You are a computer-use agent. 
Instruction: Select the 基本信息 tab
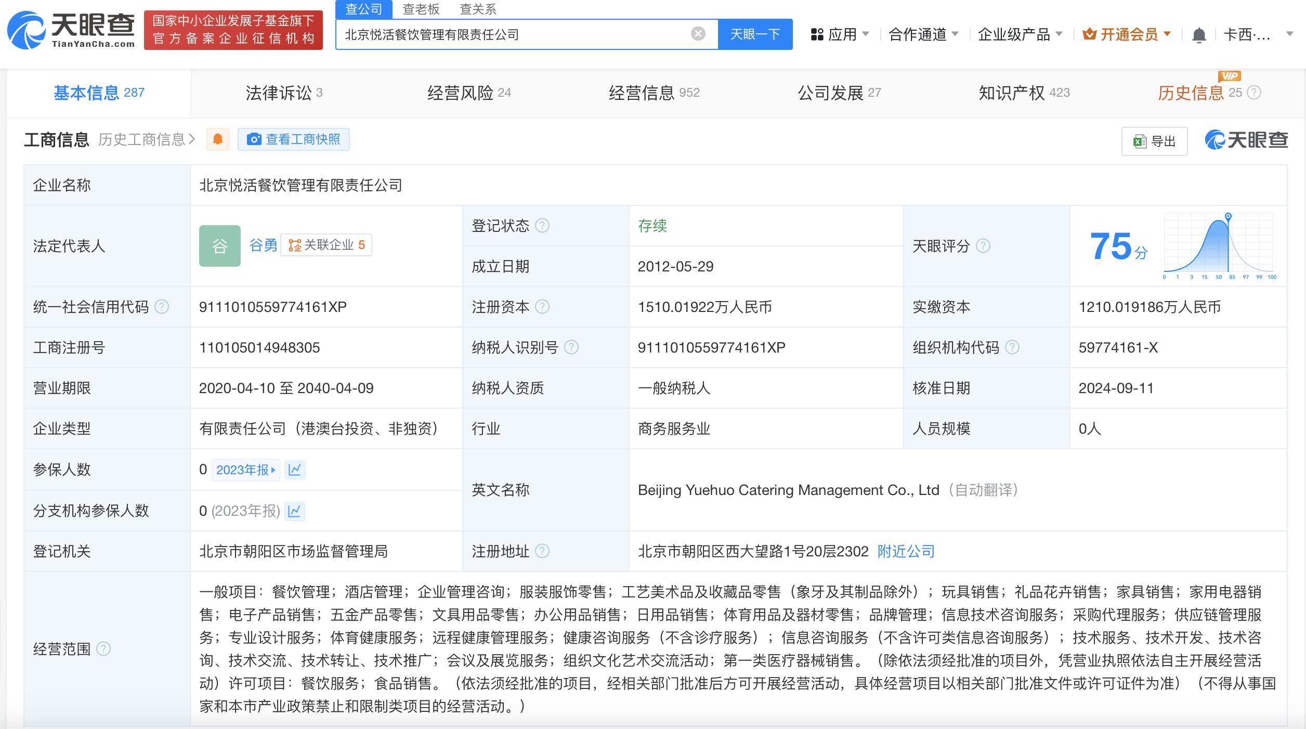[99, 93]
